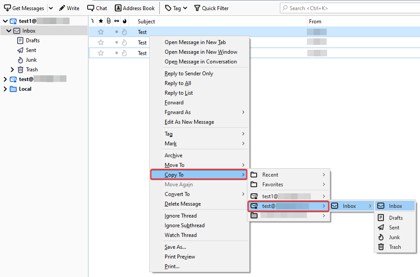The width and height of the screenshot is (420, 277).
Task: Toggle junk status of second Test message
Action: (x=124, y=43)
